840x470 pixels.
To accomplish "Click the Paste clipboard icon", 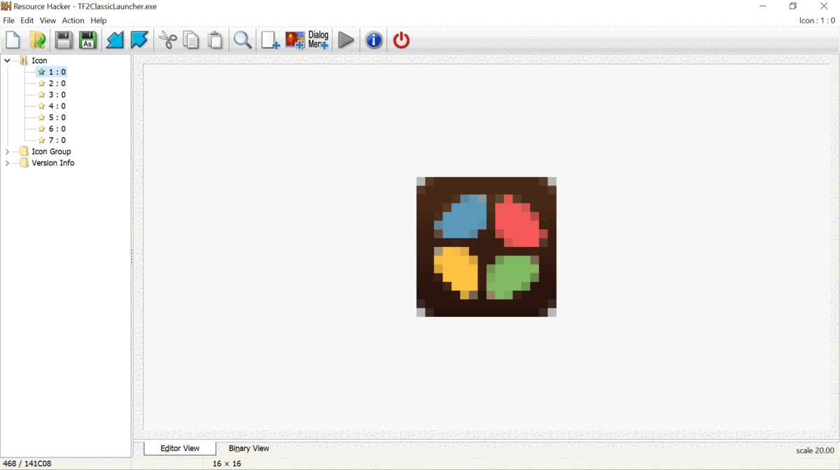I will [216, 40].
